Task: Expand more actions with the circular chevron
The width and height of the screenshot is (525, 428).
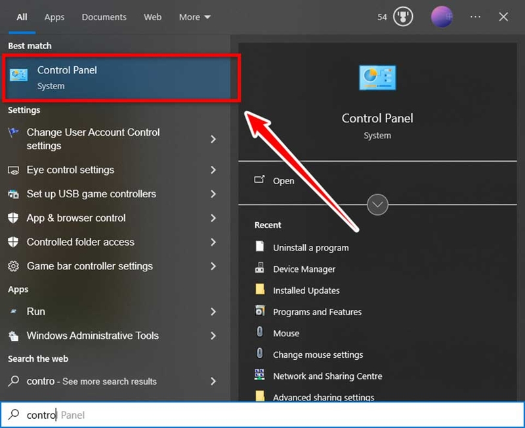Action: pyautogui.click(x=377, y=204)
